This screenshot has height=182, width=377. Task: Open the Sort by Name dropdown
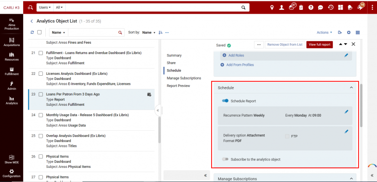(149, 32)
